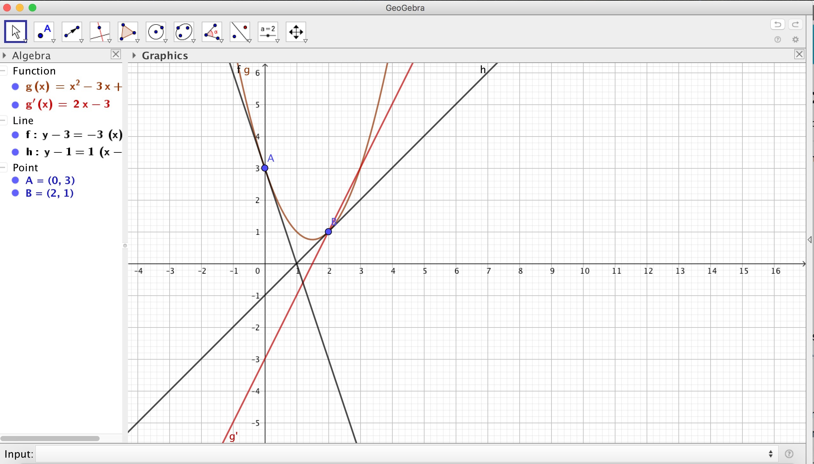Viewport: 814px width, 464px height.
Task: Select the Slider a=2 tool
Action: (x=268, y=32)
